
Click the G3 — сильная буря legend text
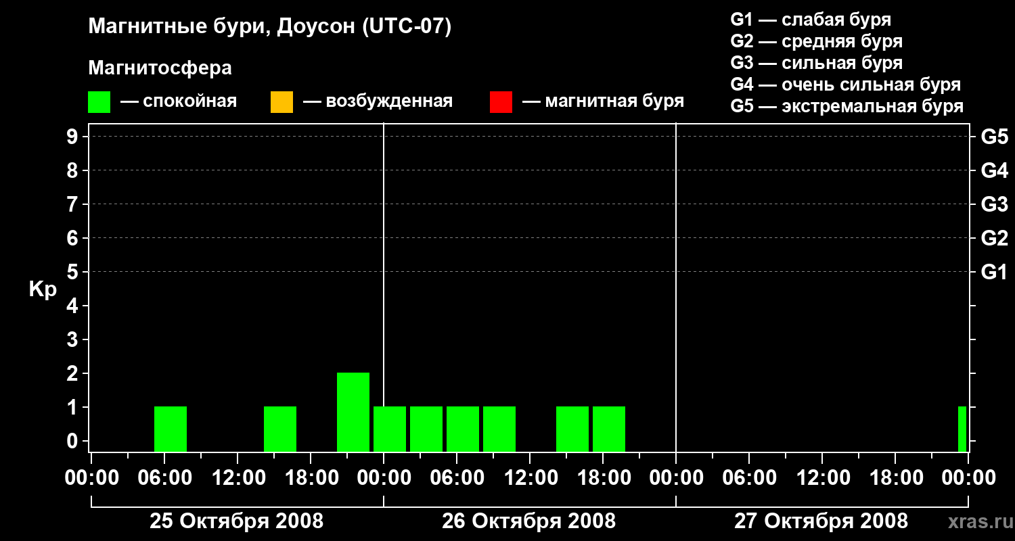coord(816,63)
